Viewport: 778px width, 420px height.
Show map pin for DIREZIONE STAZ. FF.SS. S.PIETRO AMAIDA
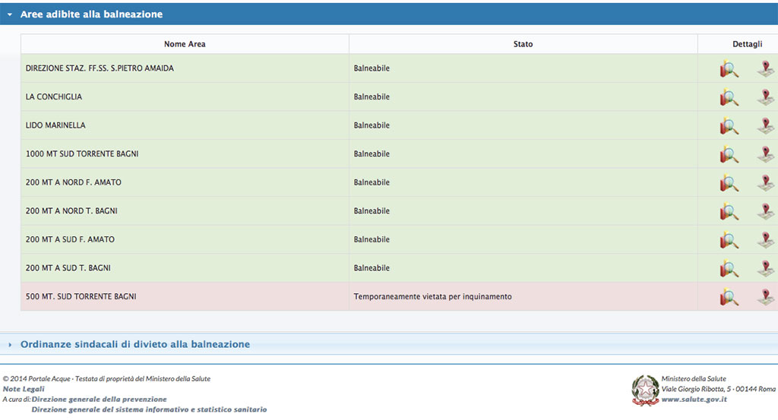tap(766, 69)
